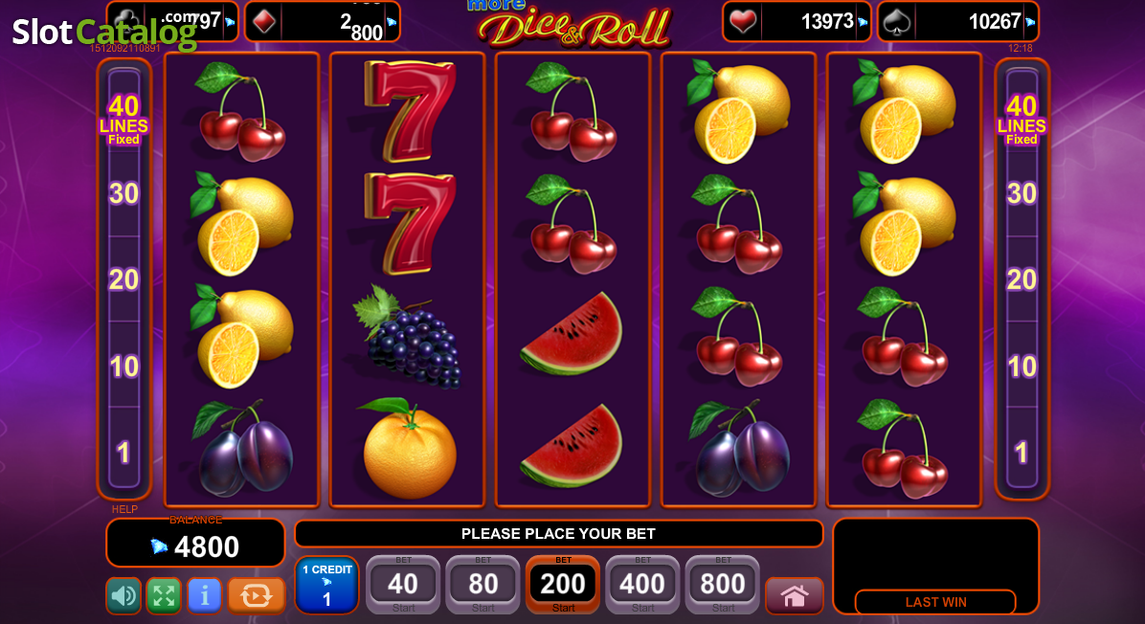Open the HELP label below lines bar

point(124,509)
